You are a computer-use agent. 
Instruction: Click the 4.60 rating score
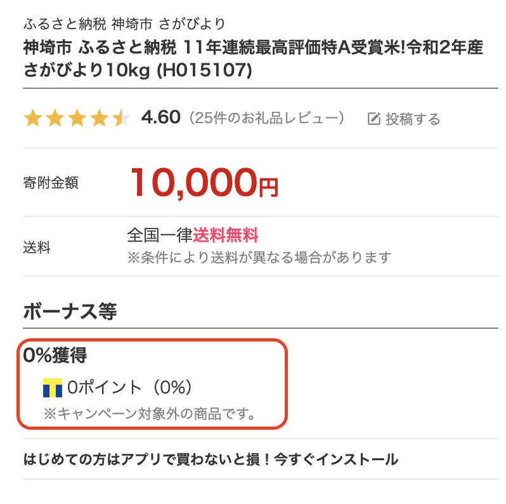point(160,117)
